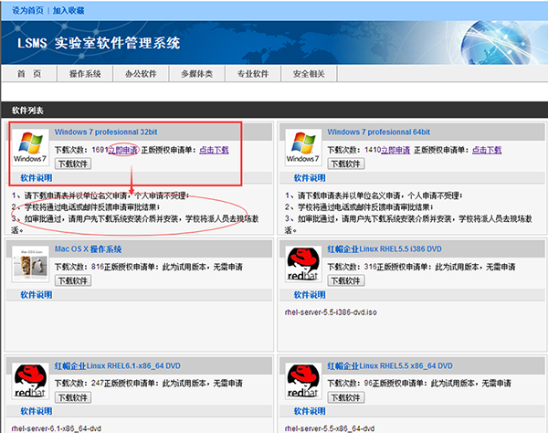548x433 pixels.
Task: Click 下载软件 button for RHEL5.5 i386 DVD
Action: click(x=346, y=280)
